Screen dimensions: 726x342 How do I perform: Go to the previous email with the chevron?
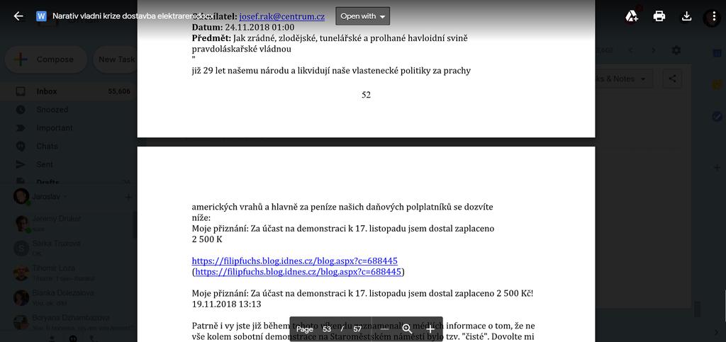(630, 50)
